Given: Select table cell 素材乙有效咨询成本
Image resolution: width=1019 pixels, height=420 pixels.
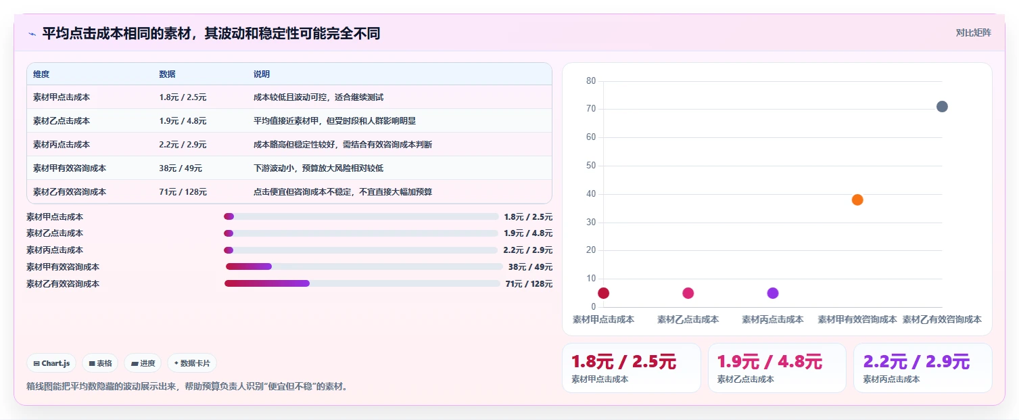Looking at the screenshot, I should pos(70,192).
